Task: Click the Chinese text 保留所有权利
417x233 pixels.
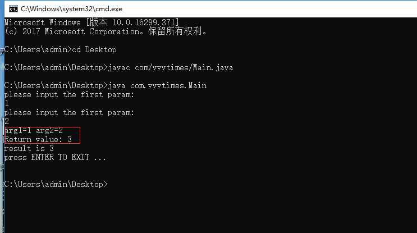Action: (x=175, y=31)
